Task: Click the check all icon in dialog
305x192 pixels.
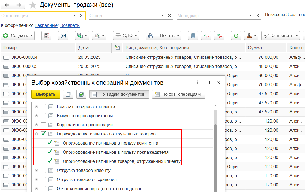Action: (81, 94)
